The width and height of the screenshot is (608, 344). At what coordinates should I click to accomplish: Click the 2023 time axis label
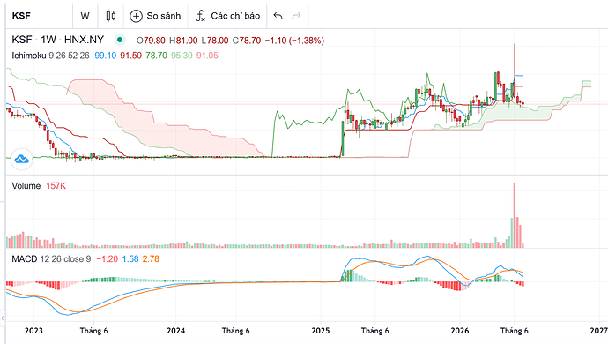coord(33,331)
